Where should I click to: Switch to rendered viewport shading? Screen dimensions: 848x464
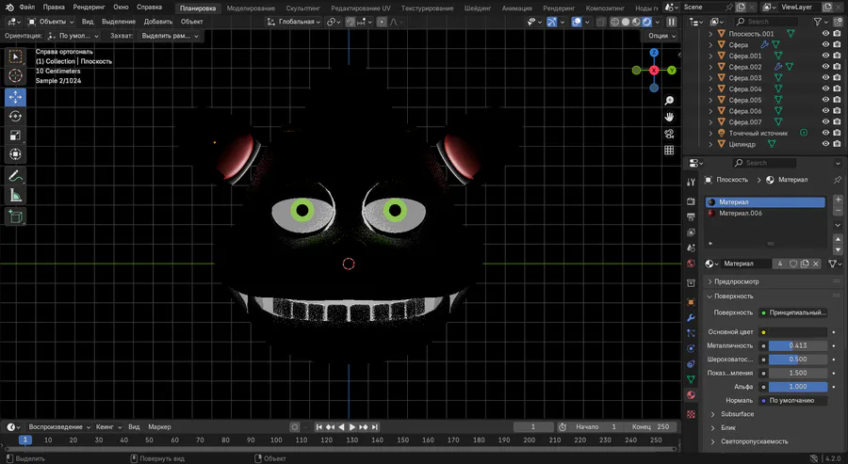pyautogui.click(x=646, y=22)
